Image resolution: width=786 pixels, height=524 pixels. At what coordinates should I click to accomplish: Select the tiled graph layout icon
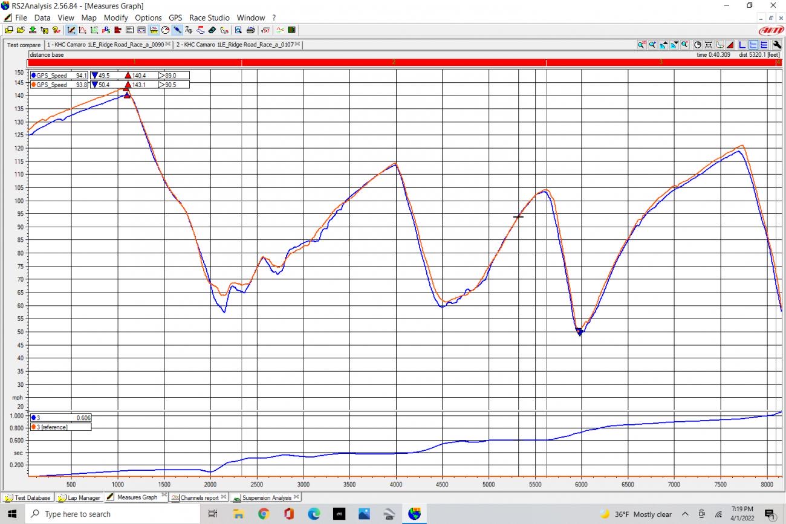pos(753,45)
